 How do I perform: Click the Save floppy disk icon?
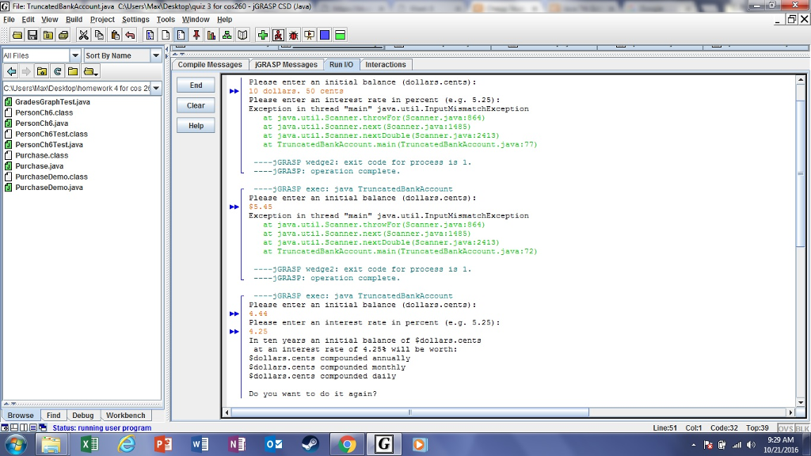point(32,35)
